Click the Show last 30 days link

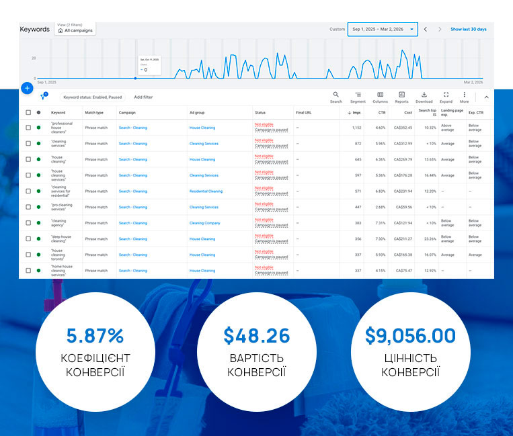tap(469, 29)
